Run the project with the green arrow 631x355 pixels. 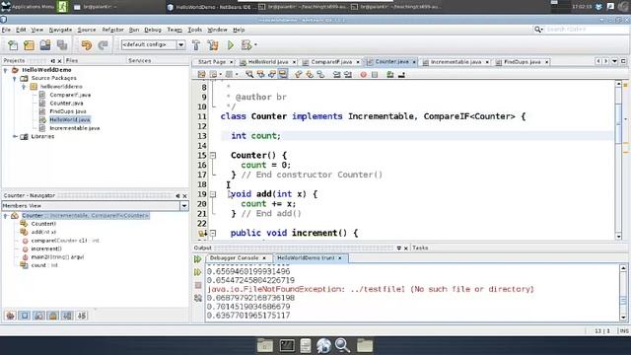(x=231, y=45)
